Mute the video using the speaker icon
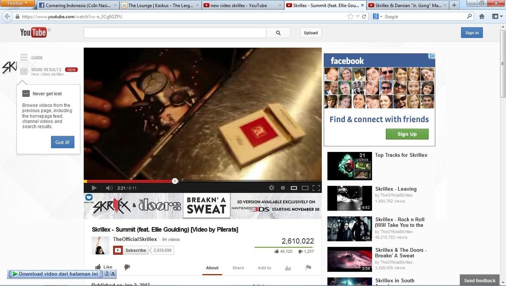This screenshot has width=506, height=286. (109, 188)
